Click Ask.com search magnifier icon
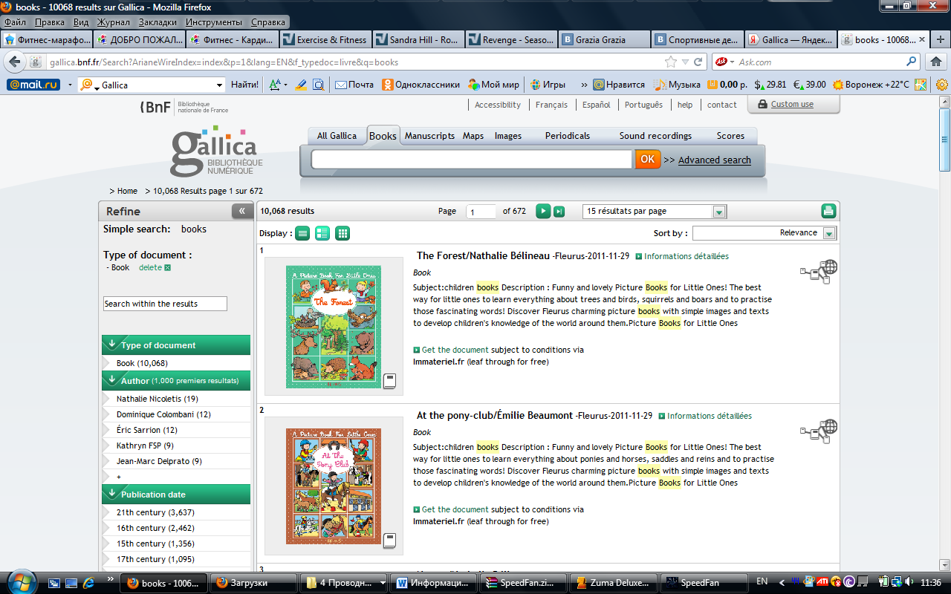The height and width of the screenshot is (594, 951). point(912,62)
